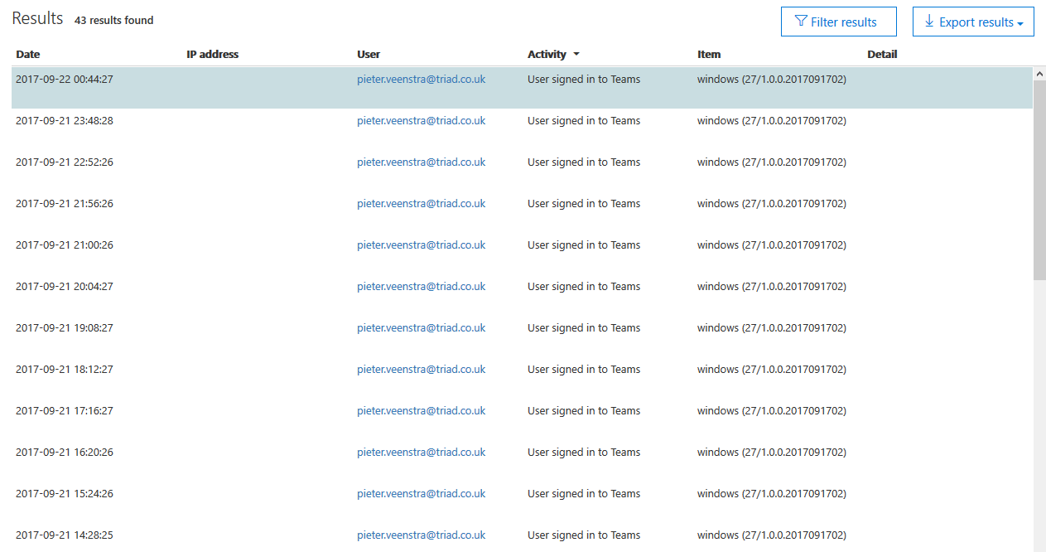Open user link in the 23:48:28 row

(x=421, y=121)
